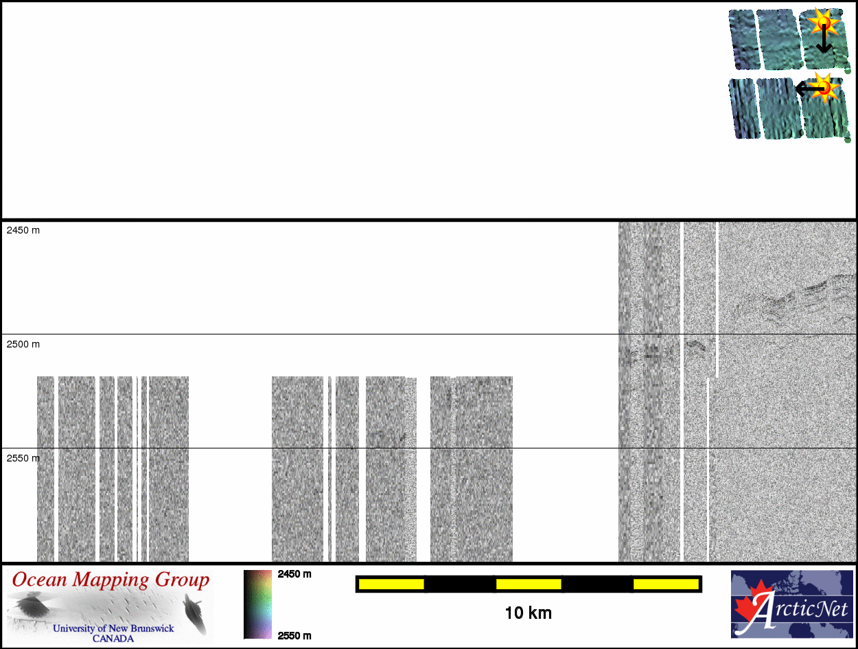Open the Ocean Mapping Group title link
The width and height of the screenshot is (858, 649).
coord(111,580)
